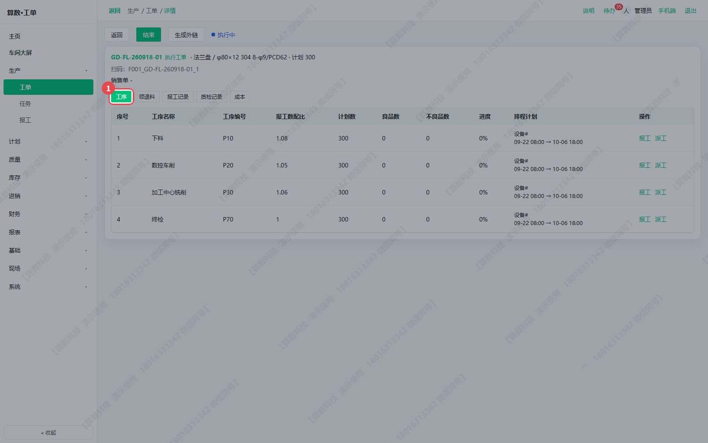708x443 pixels.
Task: Click 派工 for the 终检 row
Action: click(661, 219)
